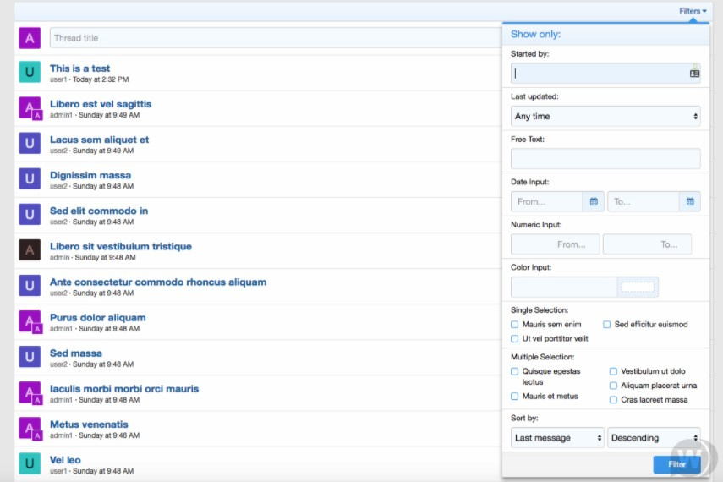Click into the Free Text input field

coord(605,159)
